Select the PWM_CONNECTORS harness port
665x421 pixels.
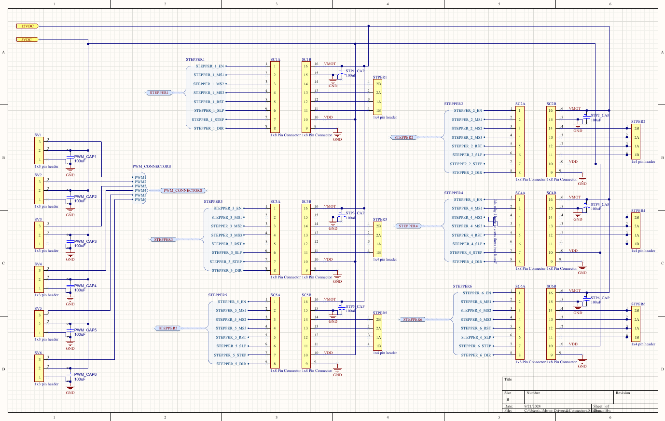(x=182, y=190)
